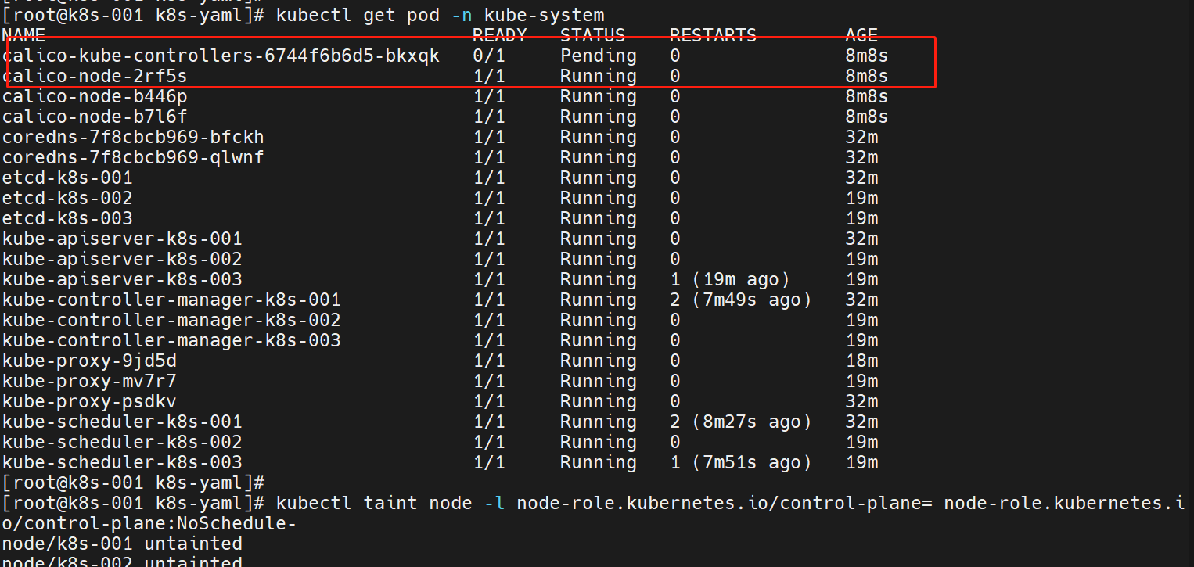Viewport: 1194px width, 567px height.
Task: Click kube-scheduler-k8s-003 pod name
Action: pos(122,462)
